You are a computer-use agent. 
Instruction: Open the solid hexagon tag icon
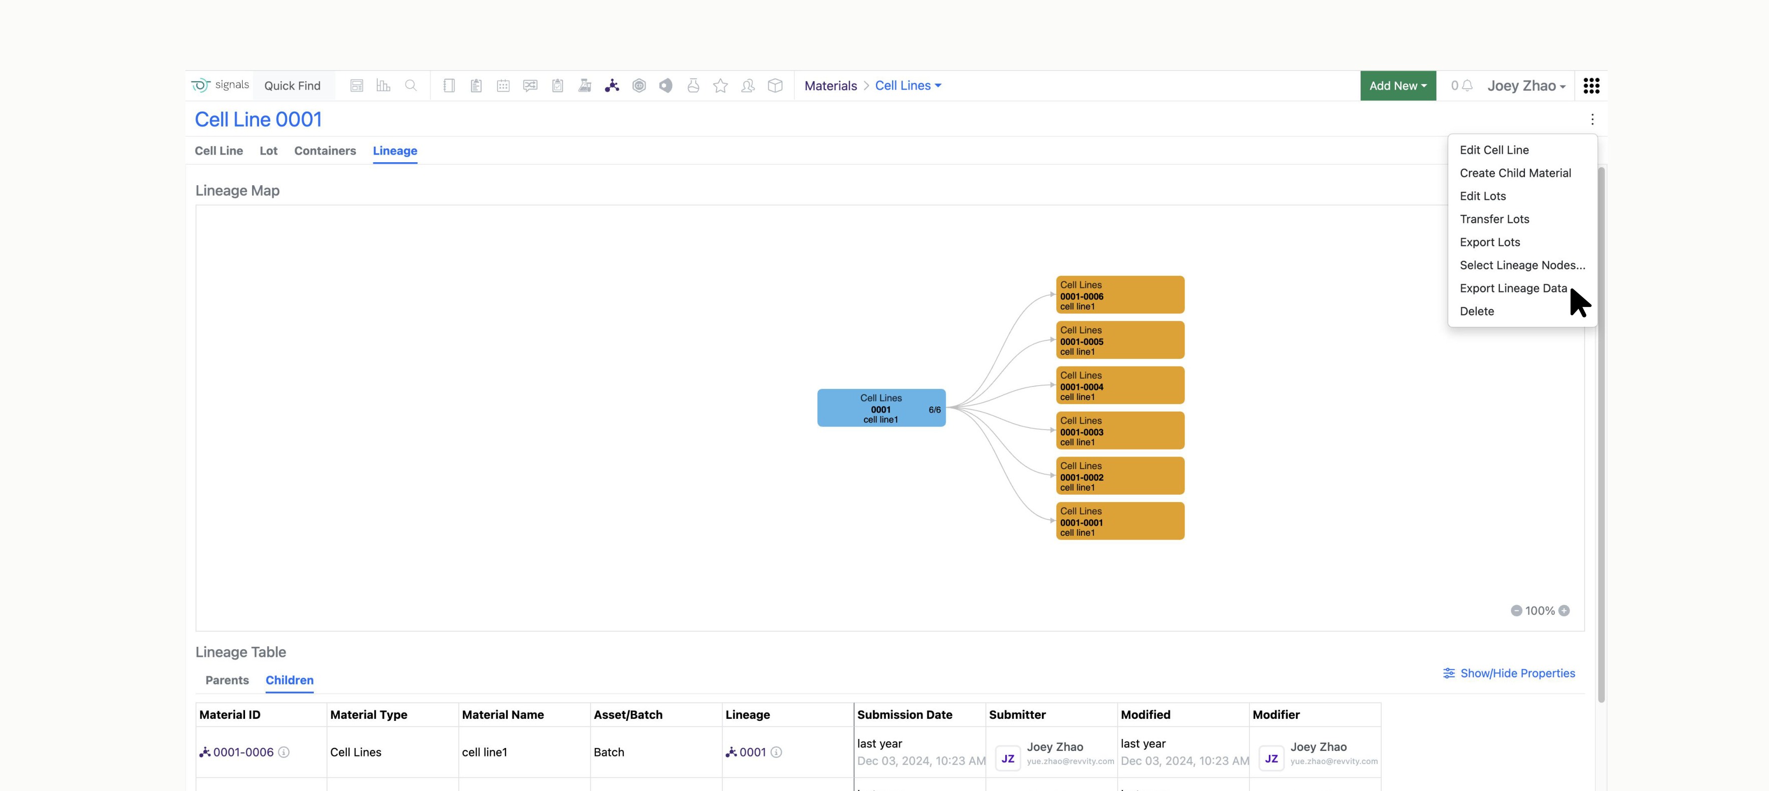(x=666, y=86)
